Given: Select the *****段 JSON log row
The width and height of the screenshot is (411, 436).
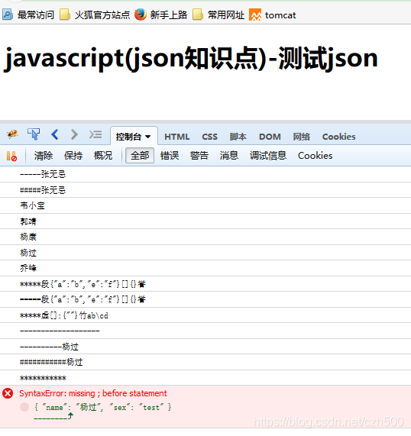Looking at the screenshot, I should (x=205, y=283).
